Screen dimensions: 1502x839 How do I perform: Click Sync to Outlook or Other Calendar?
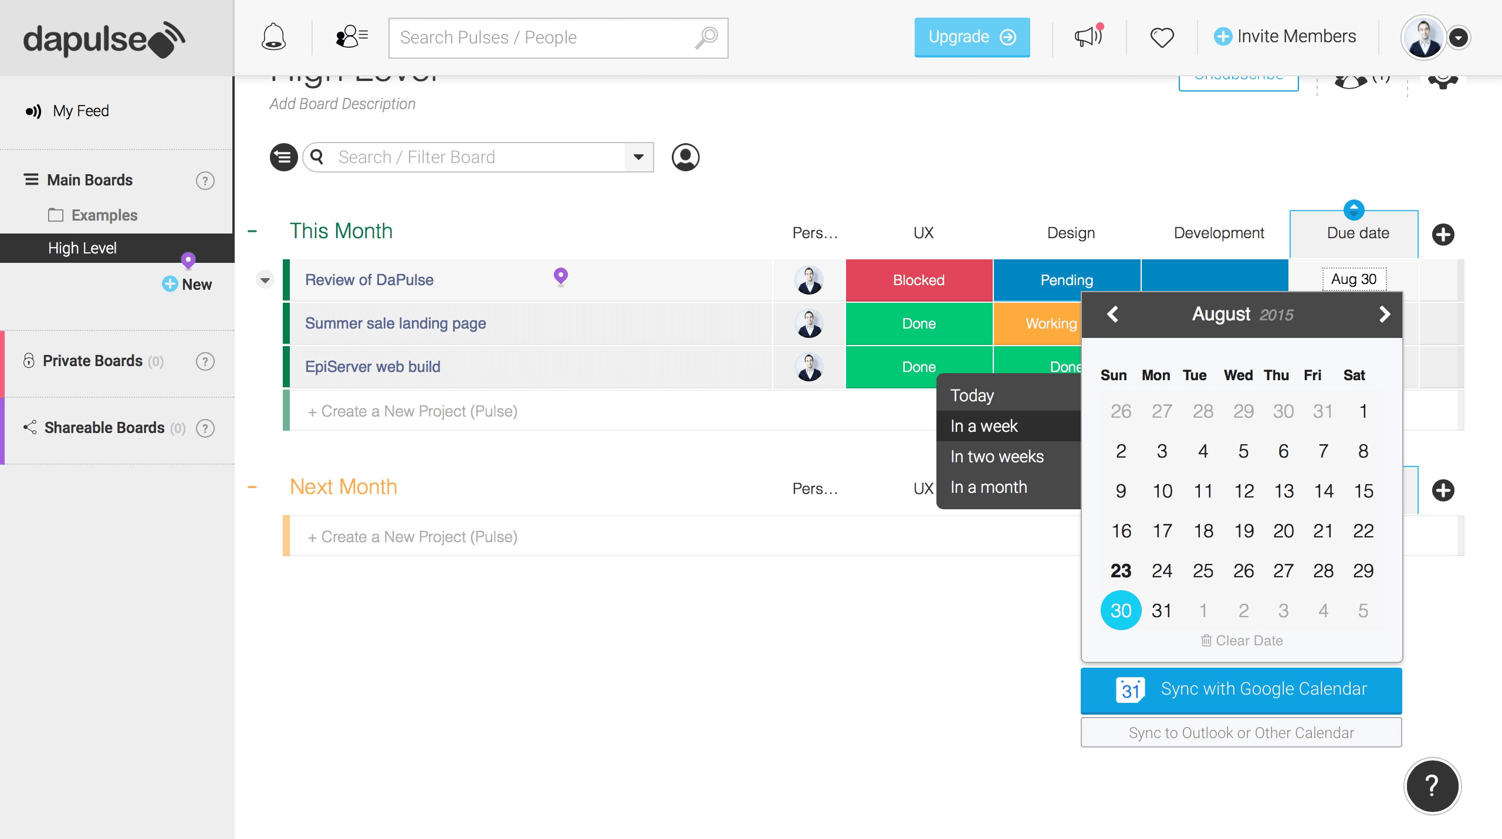1241,733
